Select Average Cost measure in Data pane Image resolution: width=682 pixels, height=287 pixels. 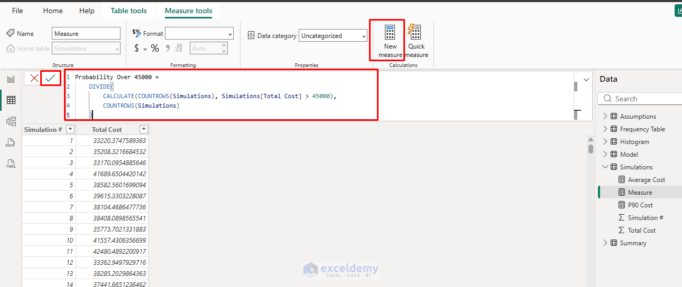tap(647, 180)
